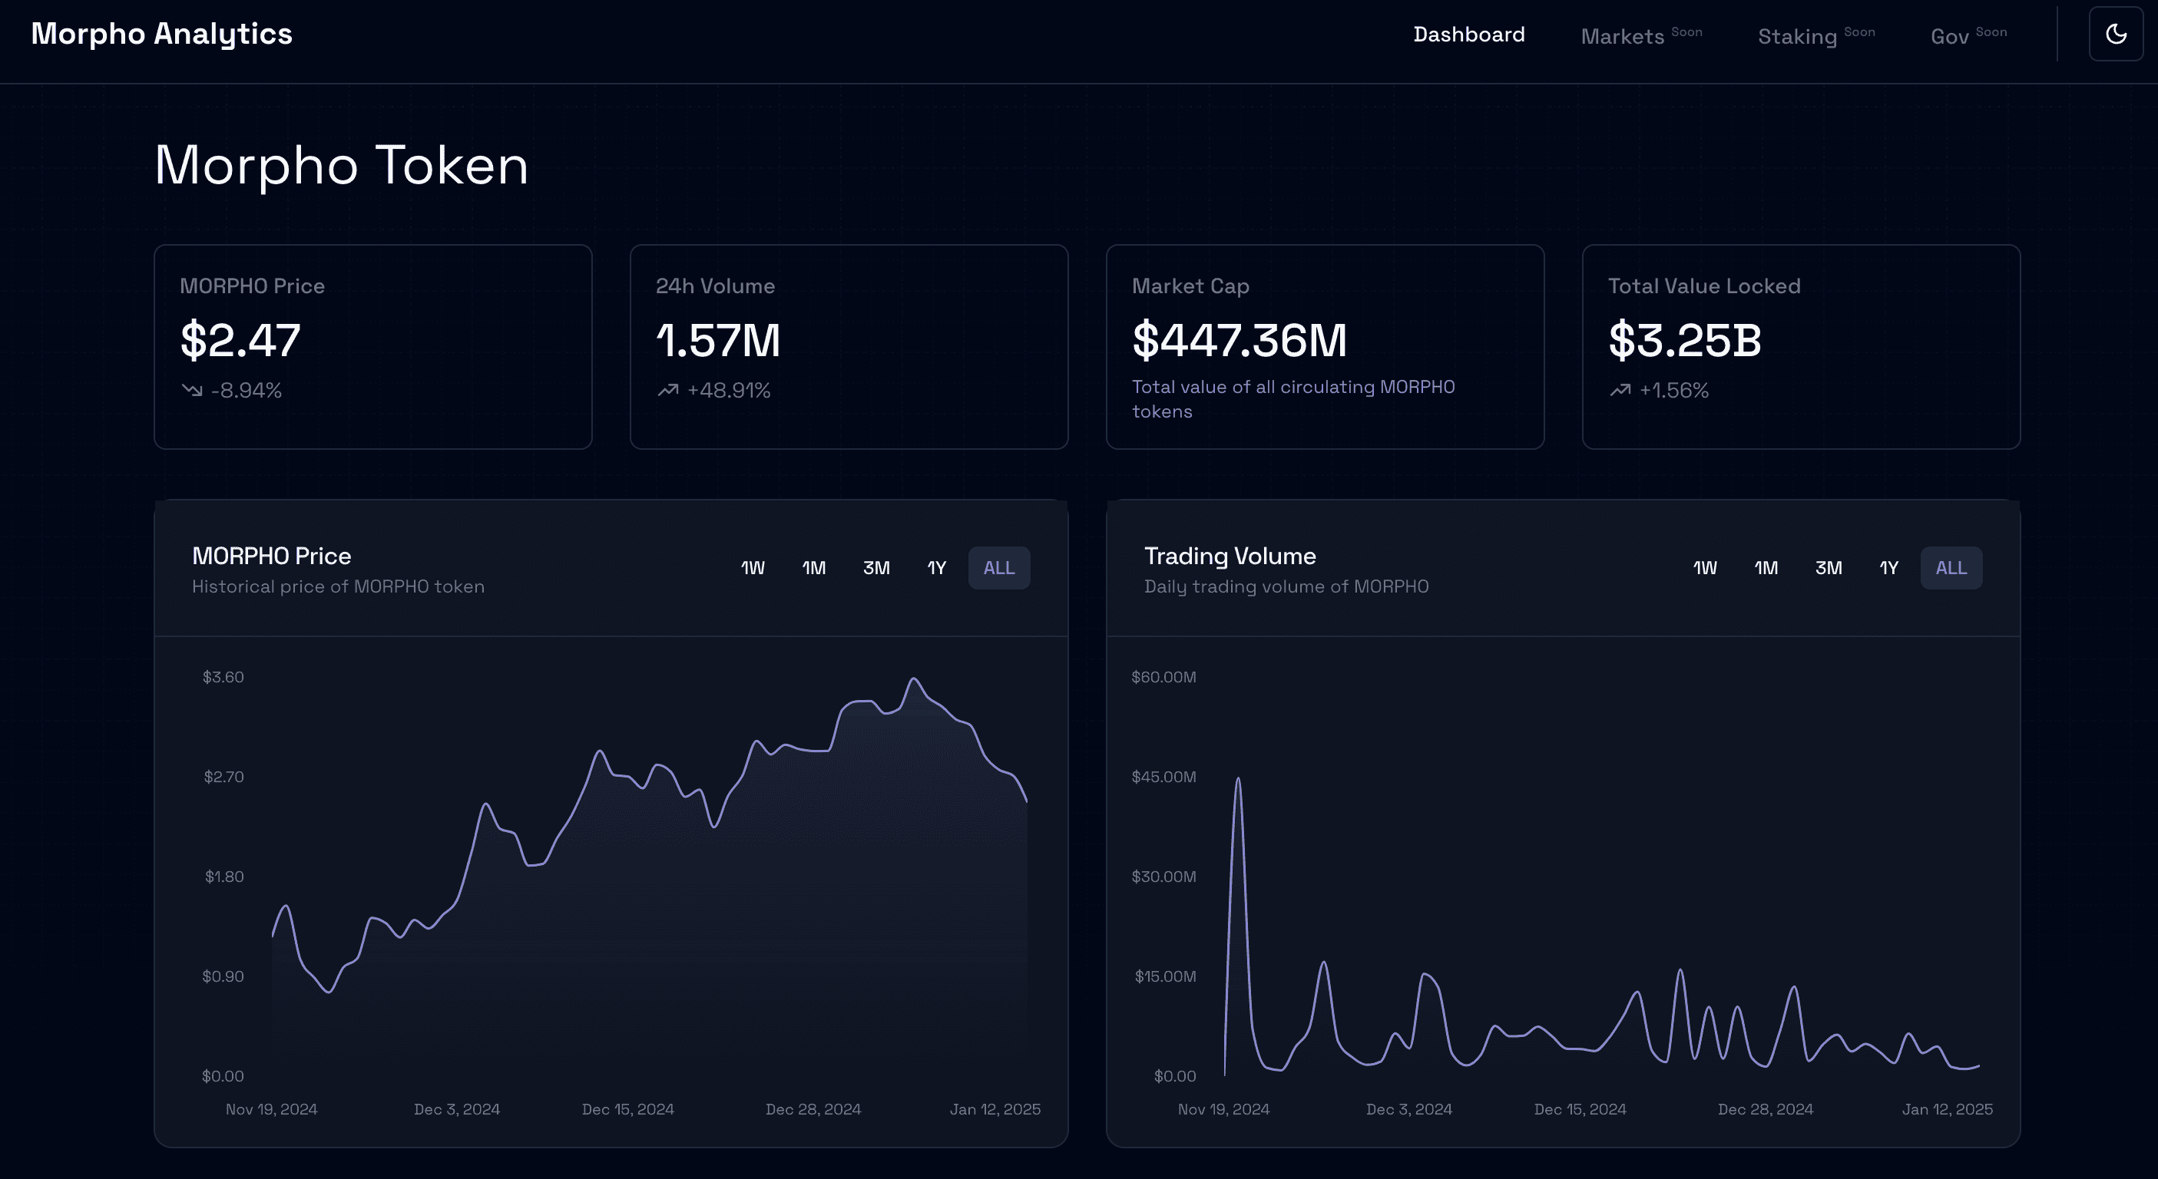This screenshot has height=1179, width=2158.
Task: Click the MORPHO Price stat card title
Action: point(252,286)
